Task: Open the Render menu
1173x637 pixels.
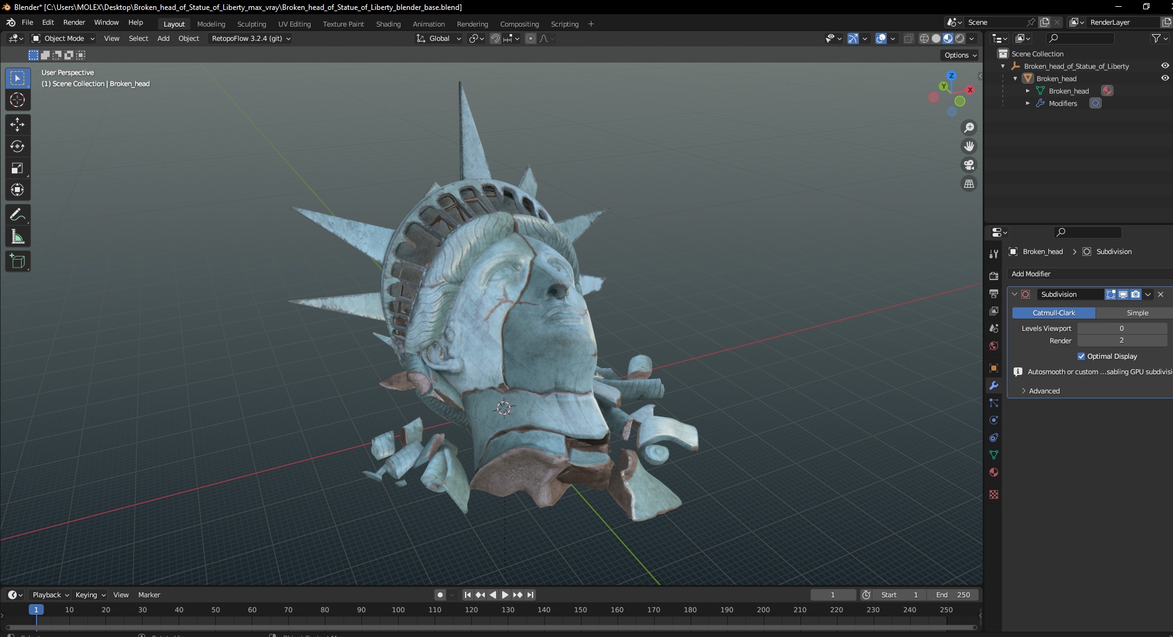Action: pos(74,22)
